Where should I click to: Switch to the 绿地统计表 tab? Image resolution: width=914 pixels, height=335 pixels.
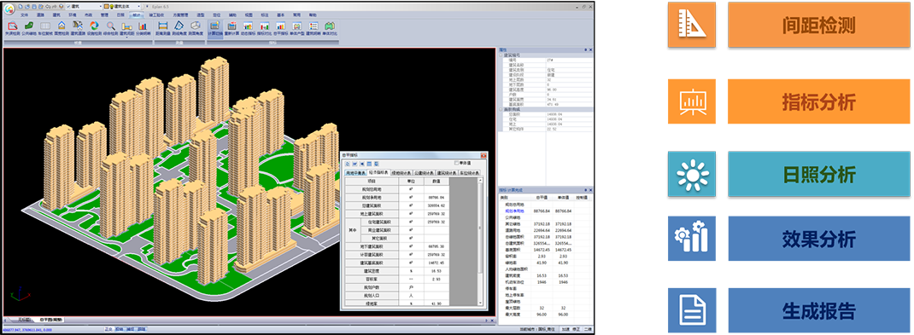pyautogui.click(x=401, y=173)
